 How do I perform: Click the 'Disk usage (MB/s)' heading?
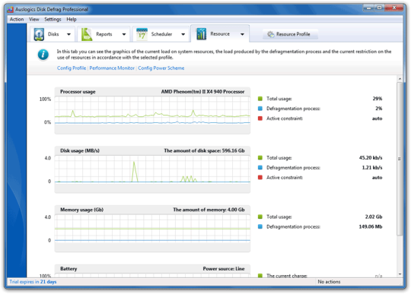tap(80, 150)
